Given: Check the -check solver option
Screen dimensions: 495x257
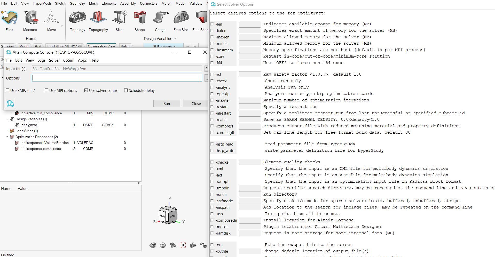Looking at the screenshot, I should pyautogui.click(x=212, y=81).
